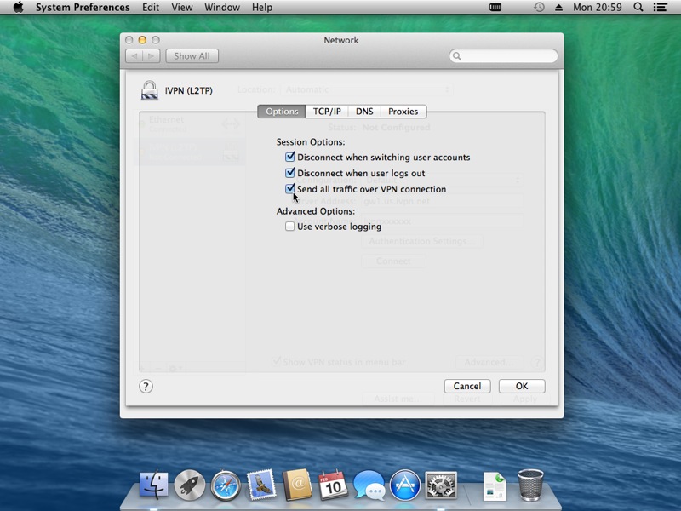Minimize the Network window with yellow button
Image resolution: width=681 pixels, height=511 pixels.
coord(142,40)
